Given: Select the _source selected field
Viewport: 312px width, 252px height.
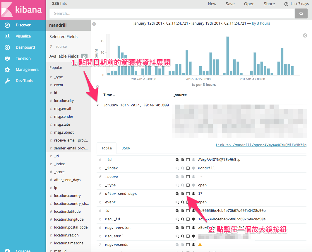Looking at the screenshot, I should point(61,47).
